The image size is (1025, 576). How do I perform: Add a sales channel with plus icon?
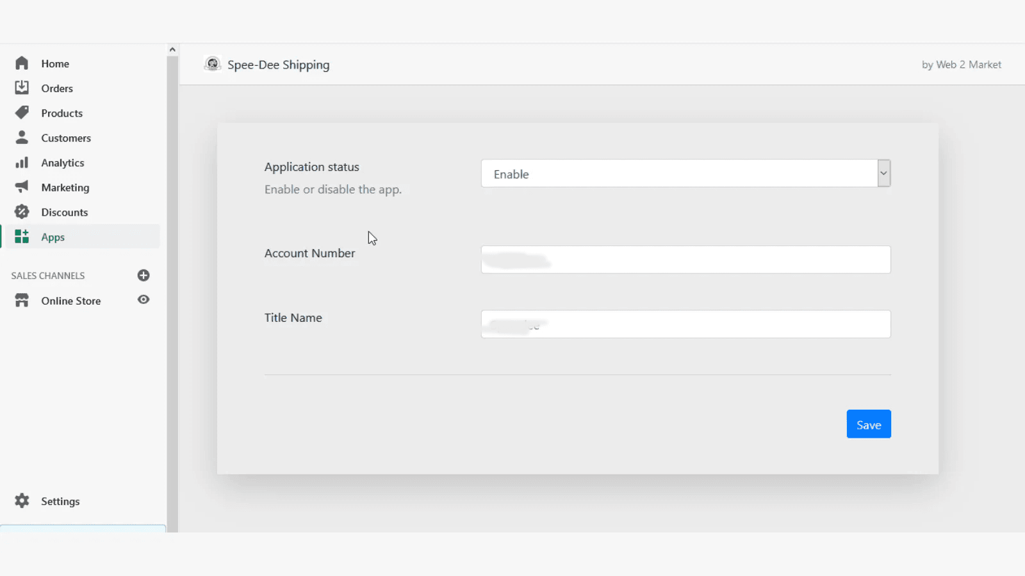click(143, 275)
